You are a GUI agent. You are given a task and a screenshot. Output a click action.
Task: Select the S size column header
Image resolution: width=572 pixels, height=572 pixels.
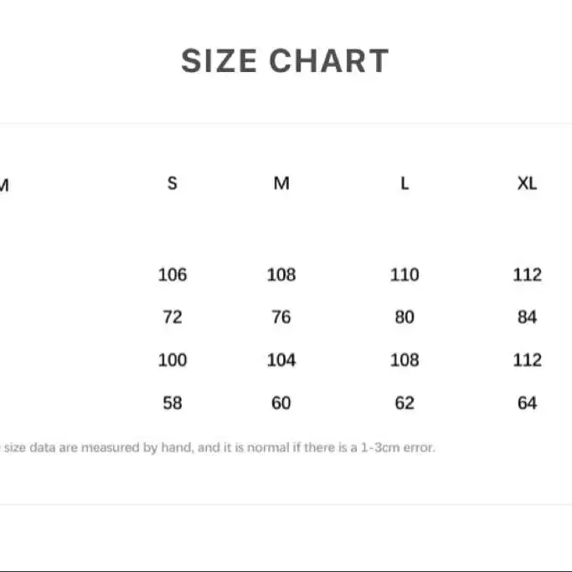click(x=173, y=183)
